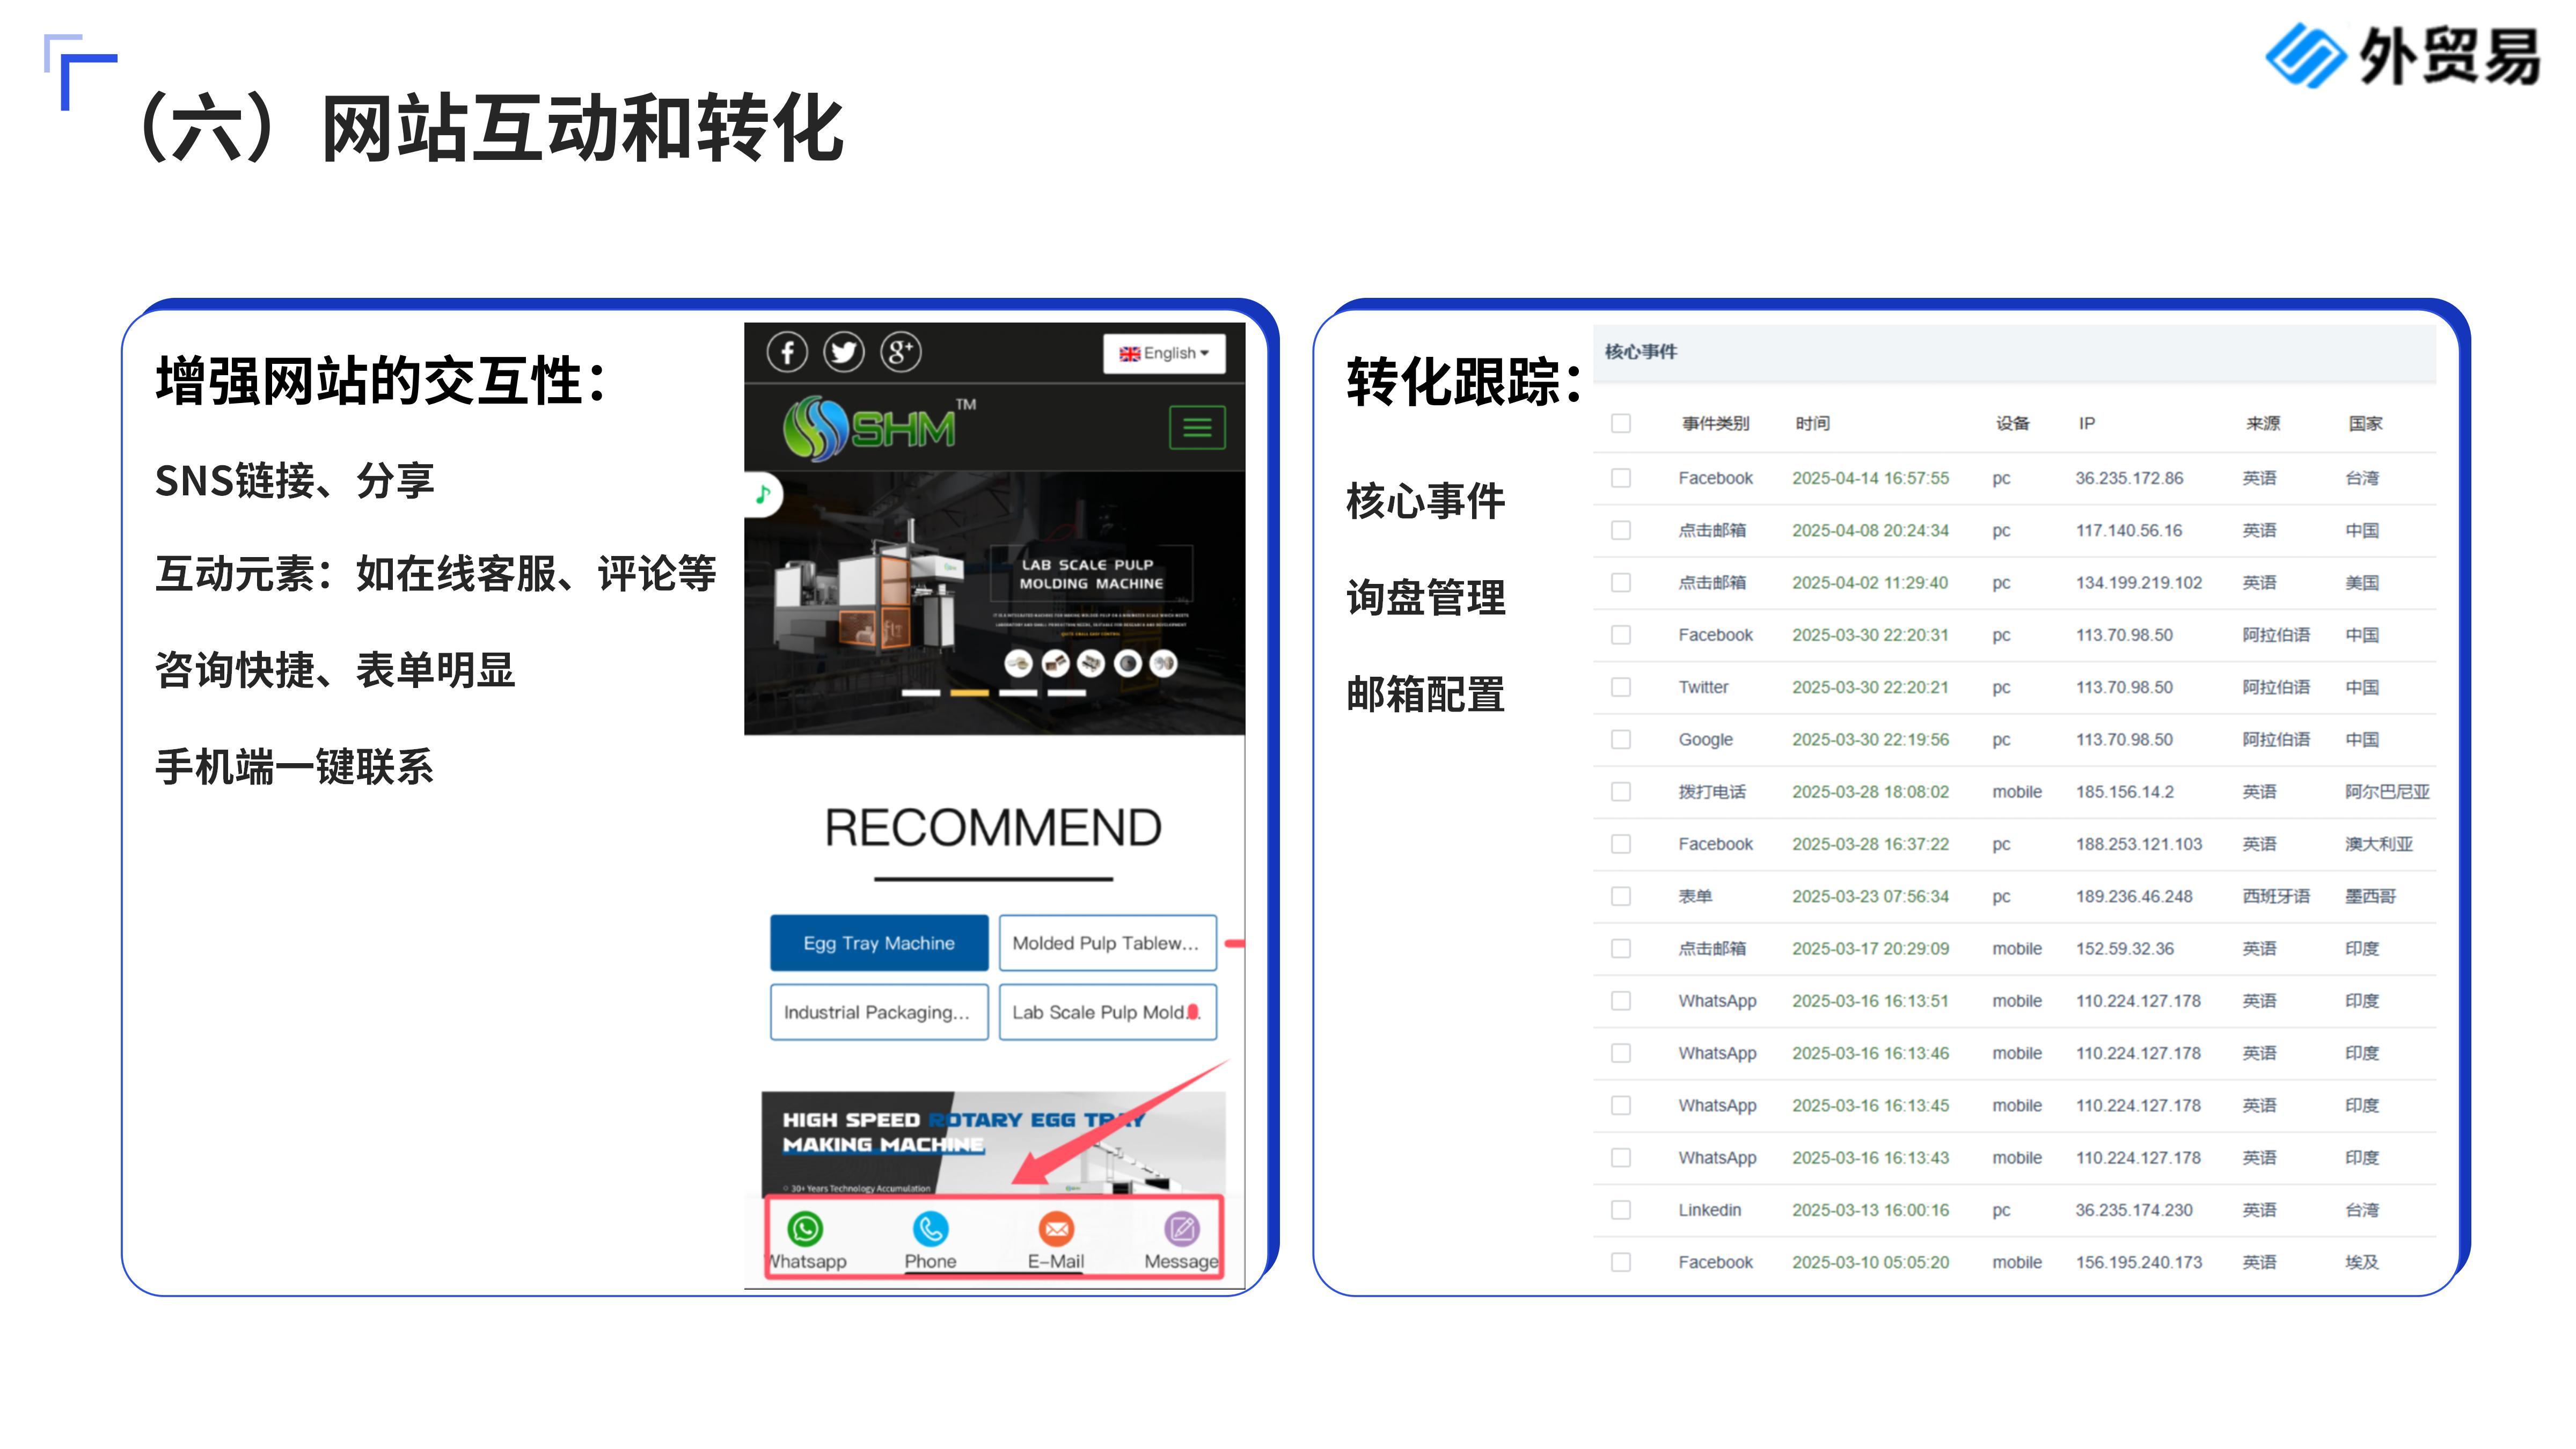Click the 埃及 country cell
The width and height of the screenshot is (2576, 1449).
point(2362,1262)
